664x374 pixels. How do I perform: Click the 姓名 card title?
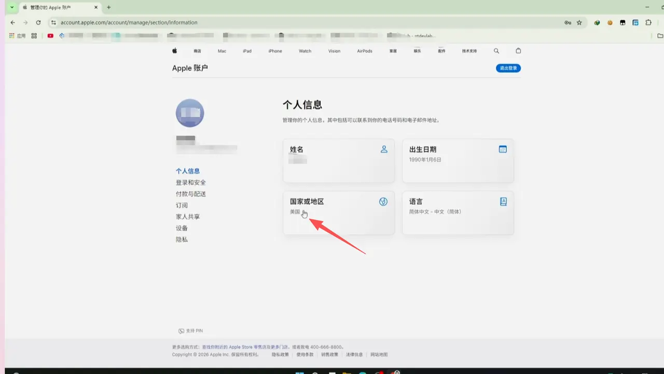[x=297, y=150]
